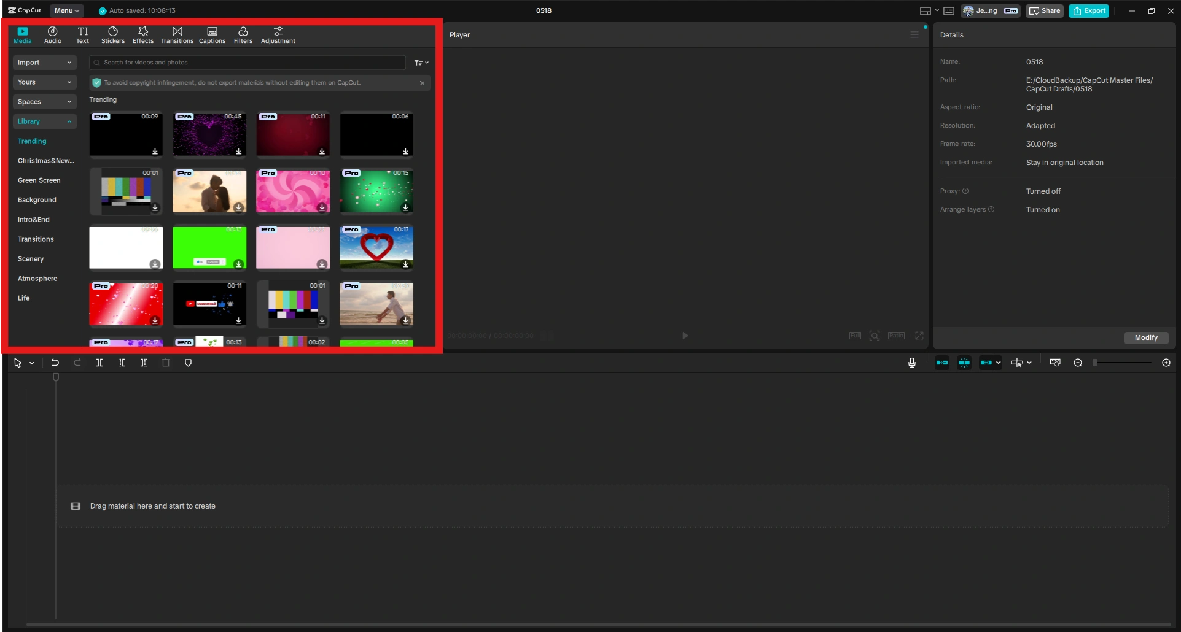Open the Captions panel
Viewport: 1181px width, 632px height.
(x=212, y=35)
